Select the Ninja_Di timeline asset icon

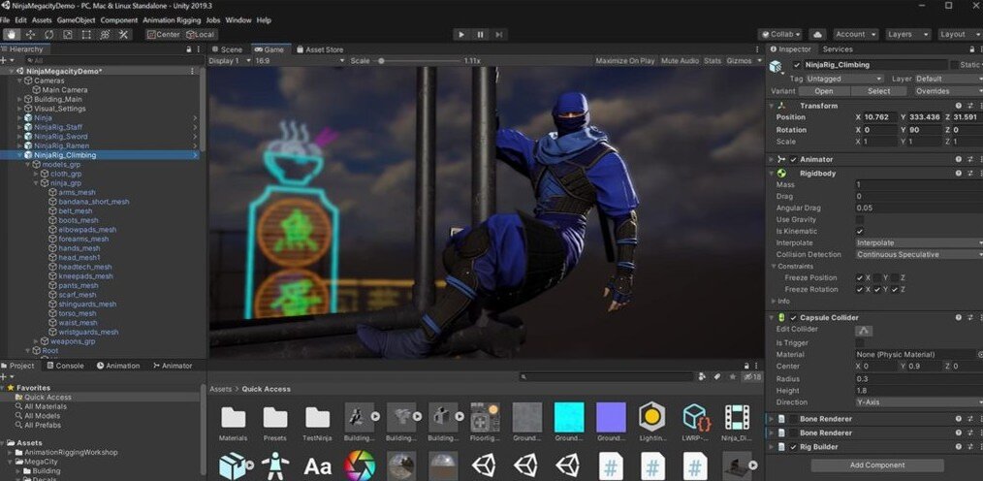pos(737,417)
